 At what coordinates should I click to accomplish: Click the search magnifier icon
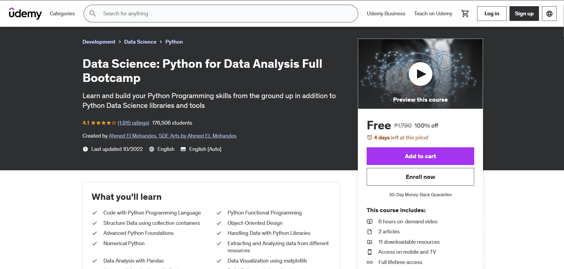(x=92, y=14)
